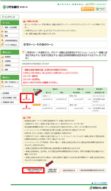Click the 名義人名 column header
Screen dimensions: 111x191
(80, 89)
